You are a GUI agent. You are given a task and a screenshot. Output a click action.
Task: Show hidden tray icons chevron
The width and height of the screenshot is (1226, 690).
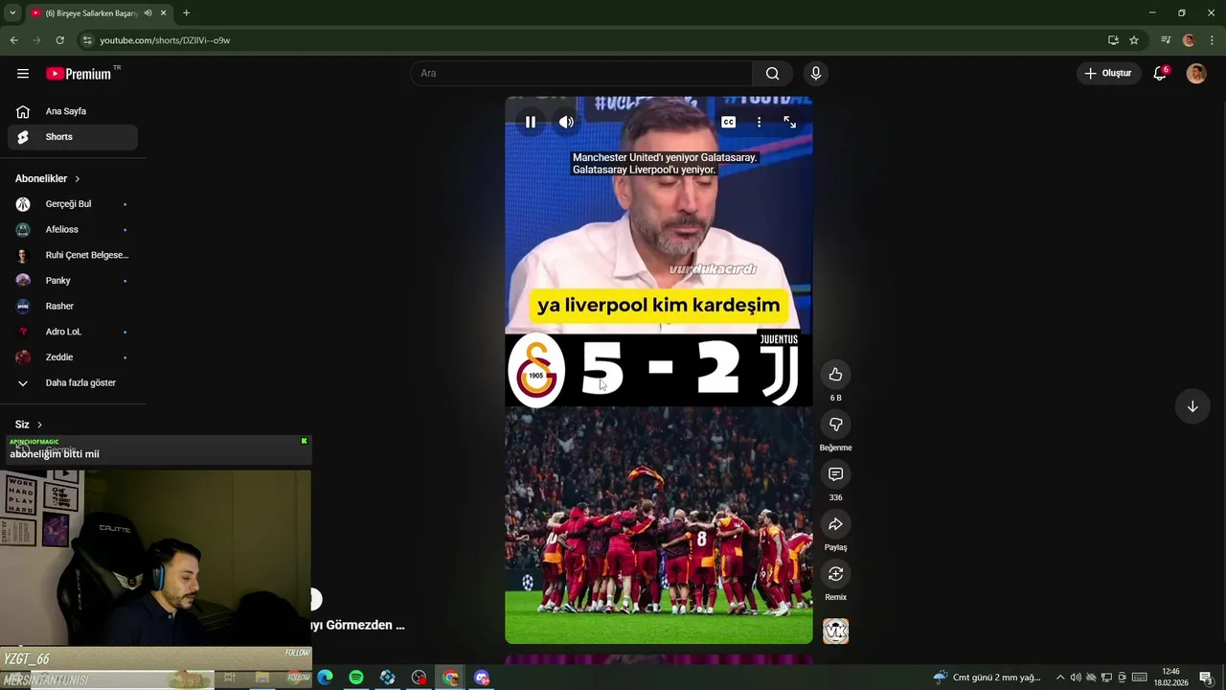(x=1059, y=678)
